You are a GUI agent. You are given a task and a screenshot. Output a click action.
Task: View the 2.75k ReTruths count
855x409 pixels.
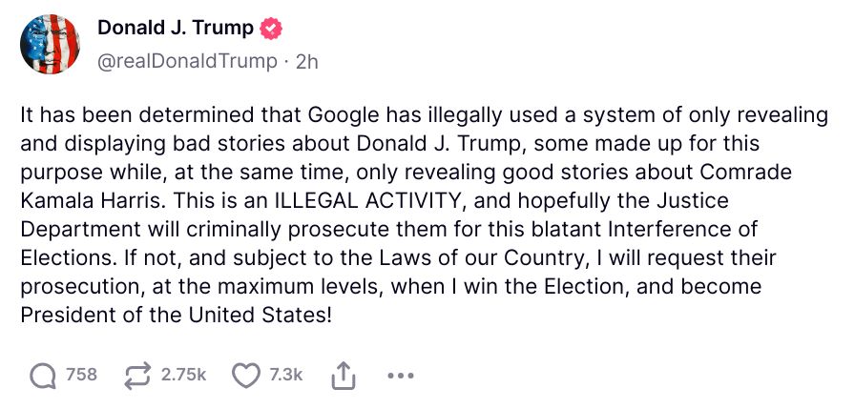click(x=183, y=376)
